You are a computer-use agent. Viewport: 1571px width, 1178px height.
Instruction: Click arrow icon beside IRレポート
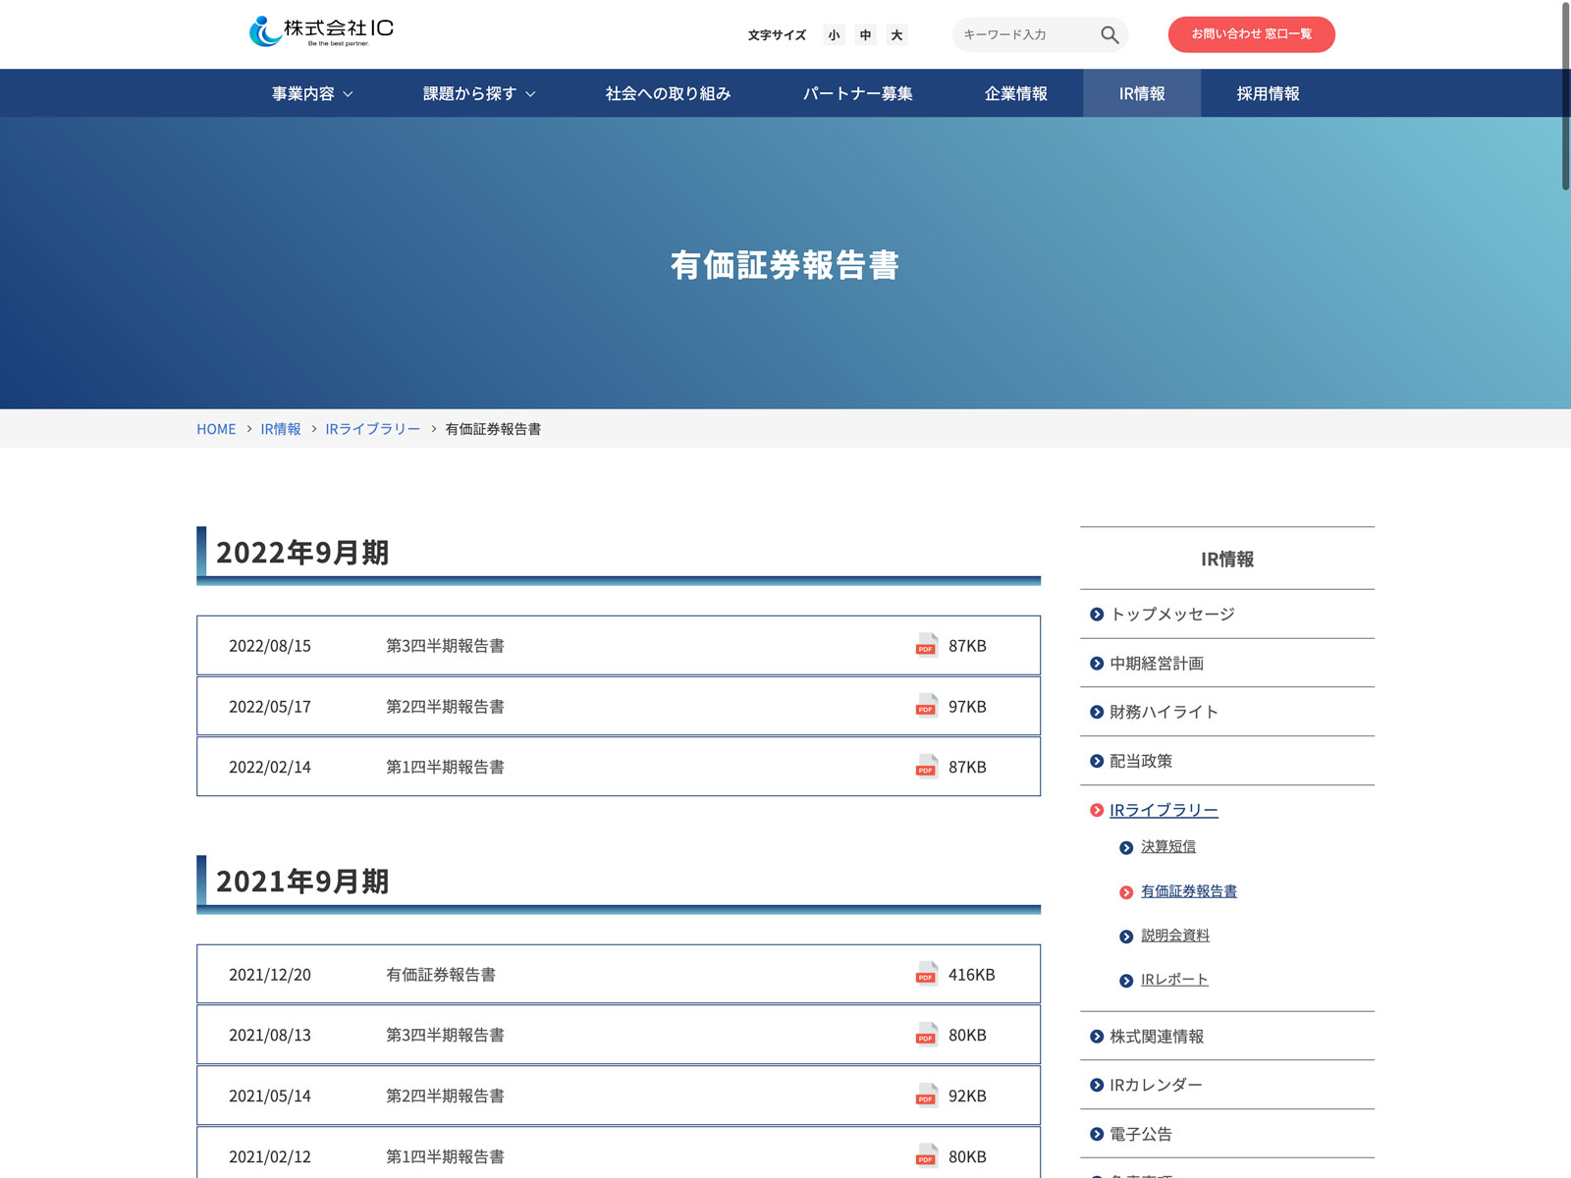click(1126, 981)
